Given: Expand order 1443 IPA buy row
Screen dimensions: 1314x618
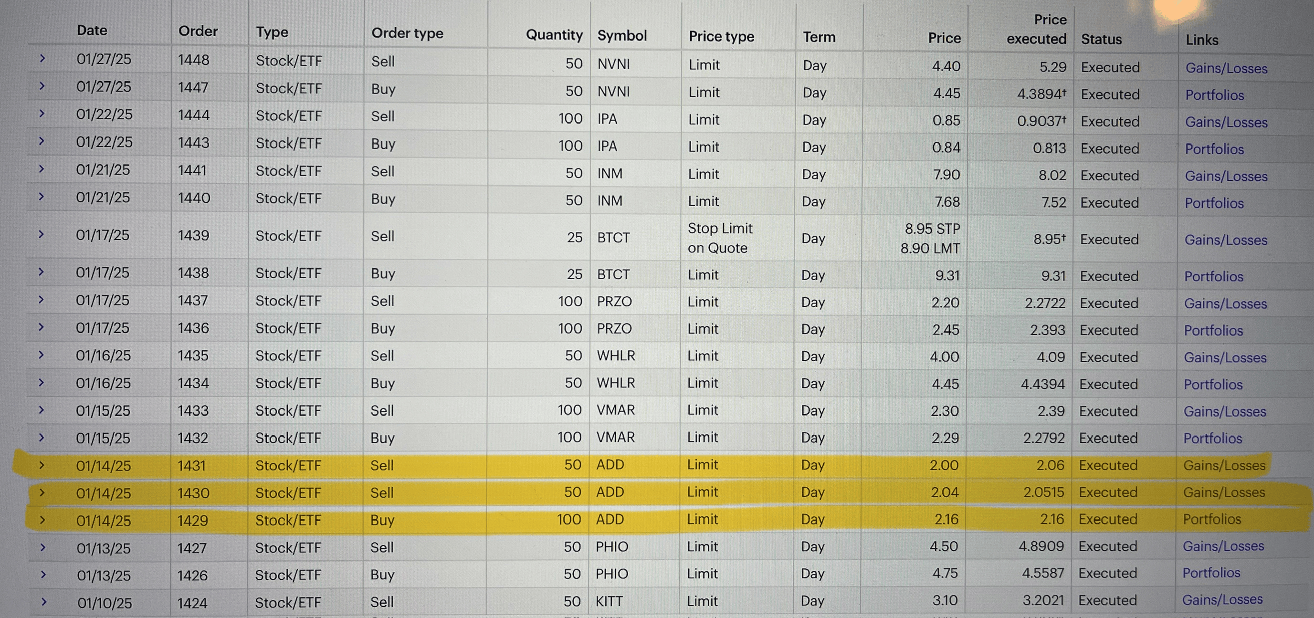Looking at the screenshot, I should click(42, 141).
